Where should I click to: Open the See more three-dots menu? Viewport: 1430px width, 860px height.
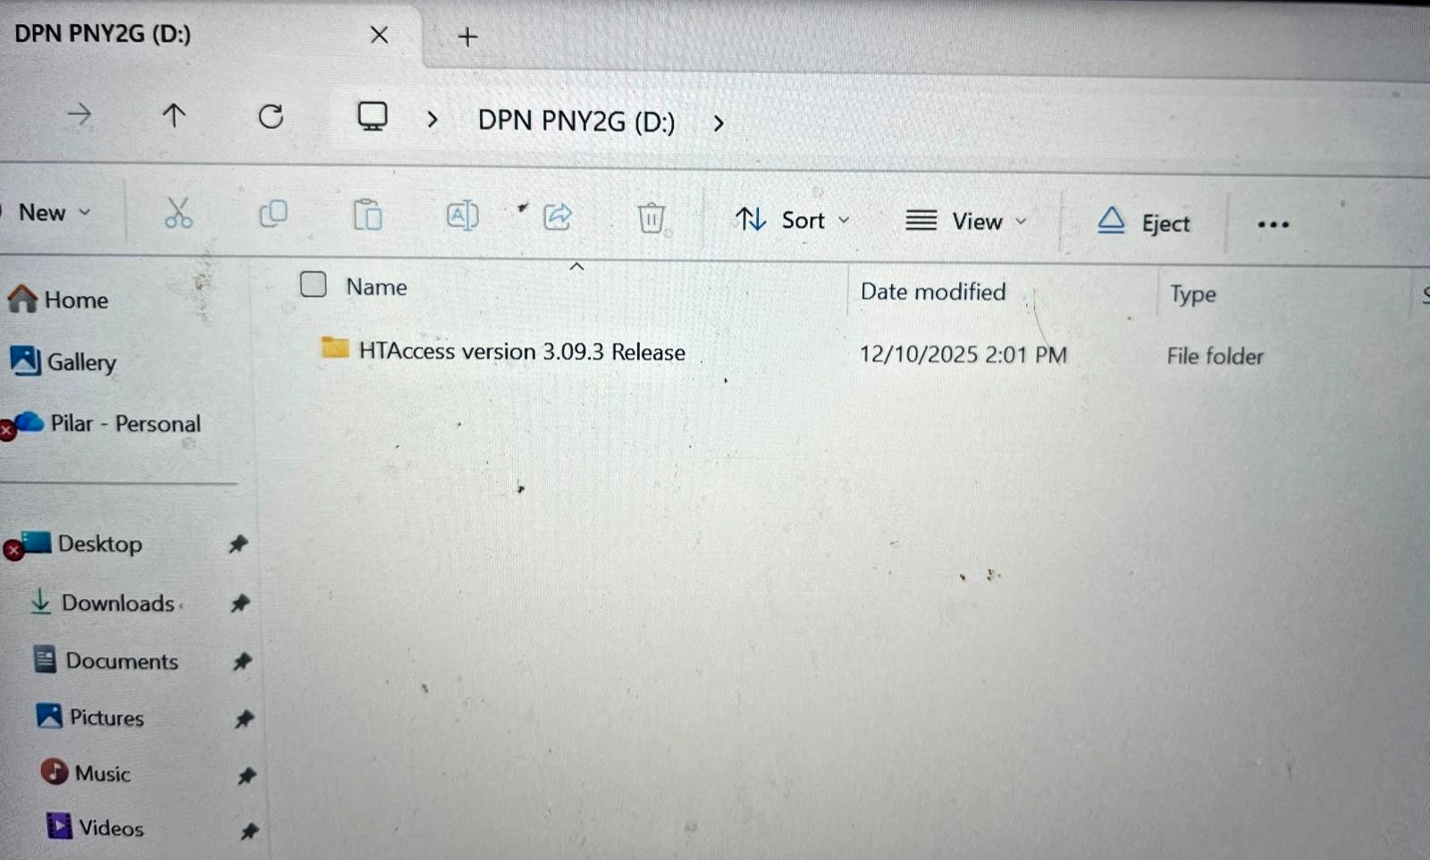point(1273,224)
